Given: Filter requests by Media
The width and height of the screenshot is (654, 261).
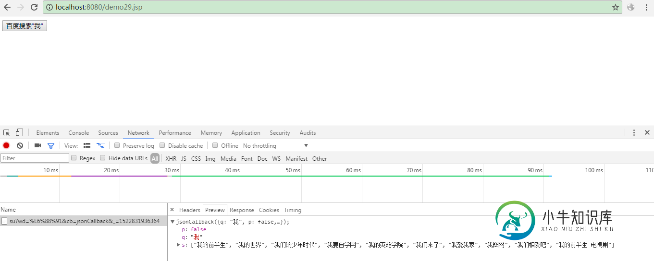Looking at the screenshot, I should click(x=228, y=158).
